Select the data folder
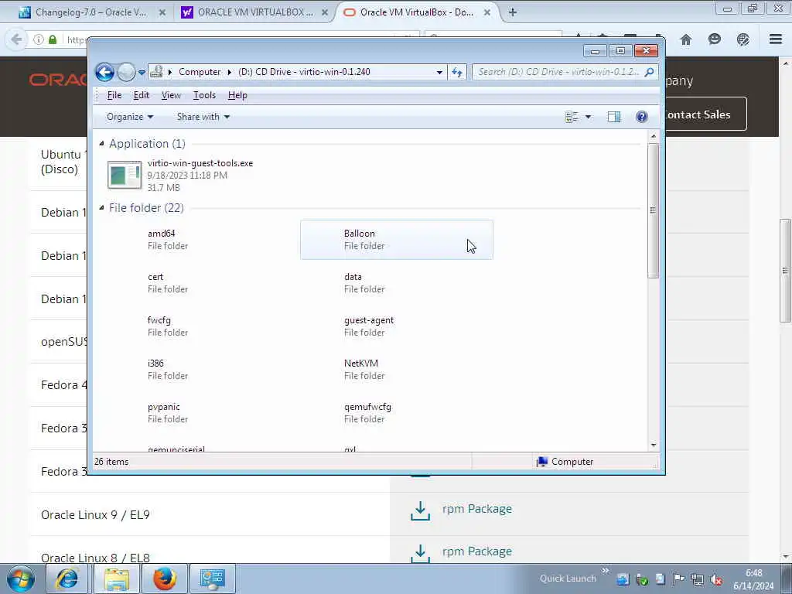The width and height of the screenshot is (792, 594). 397,283
